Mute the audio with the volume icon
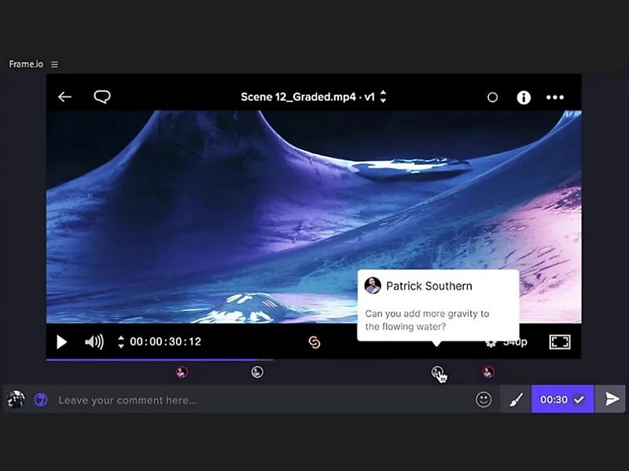Screen dimensions: 629x471 point(94,341)
